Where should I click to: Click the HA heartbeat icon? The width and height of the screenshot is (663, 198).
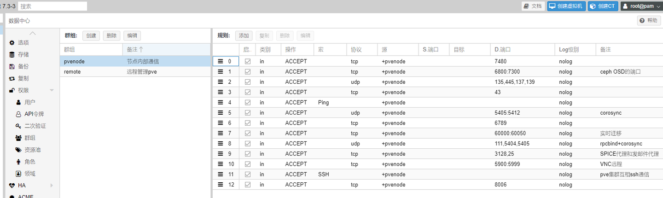(12, 186)
